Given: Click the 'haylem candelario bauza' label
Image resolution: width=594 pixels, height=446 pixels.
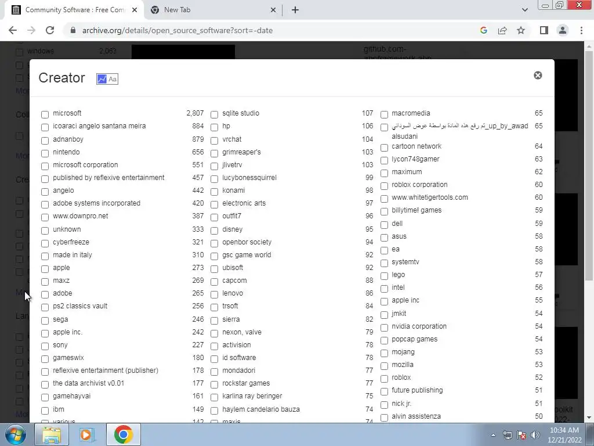Looking at the screenshot, I should click(x=260, y=409).
